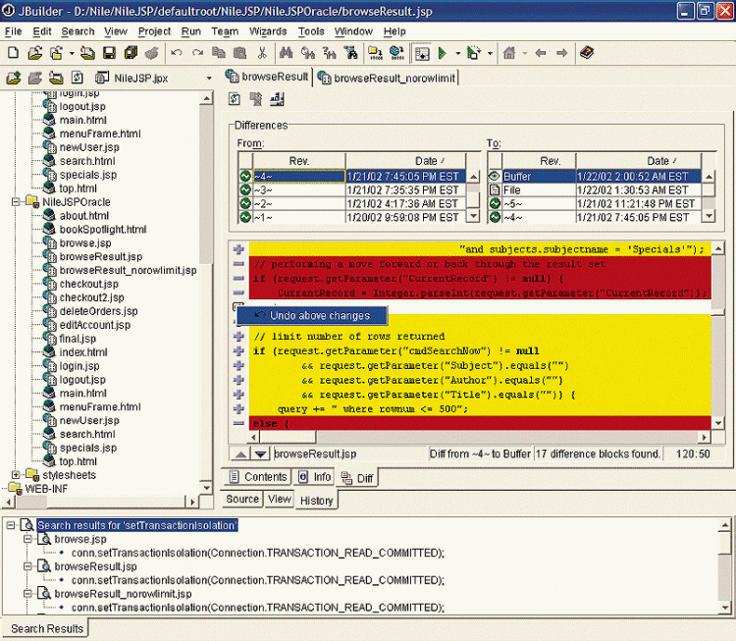The height and width of the screenshot is (641, 736).
Task: Open the NileJSP.jpx project dropdown
Action: [x=209, y=79]
